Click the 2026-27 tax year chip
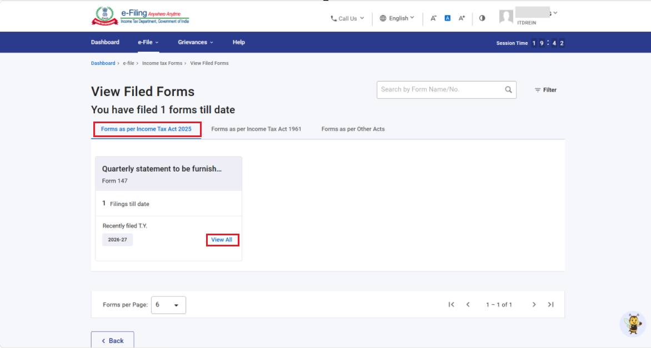 118,240
